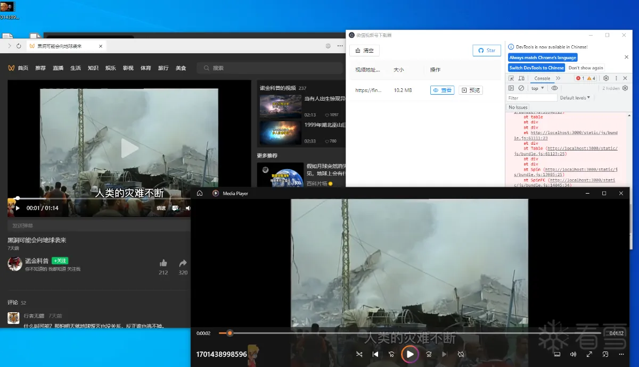This screenshot has width=639, height=367.
Task: Select the DevTools inspect element tool
Action: [511, 78]
